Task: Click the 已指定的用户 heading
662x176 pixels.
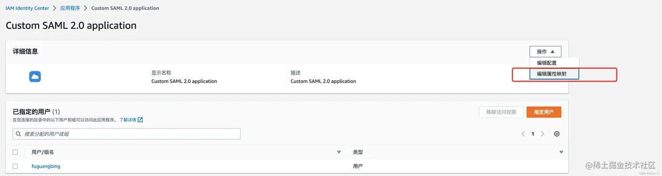Action: pos(31,112)
